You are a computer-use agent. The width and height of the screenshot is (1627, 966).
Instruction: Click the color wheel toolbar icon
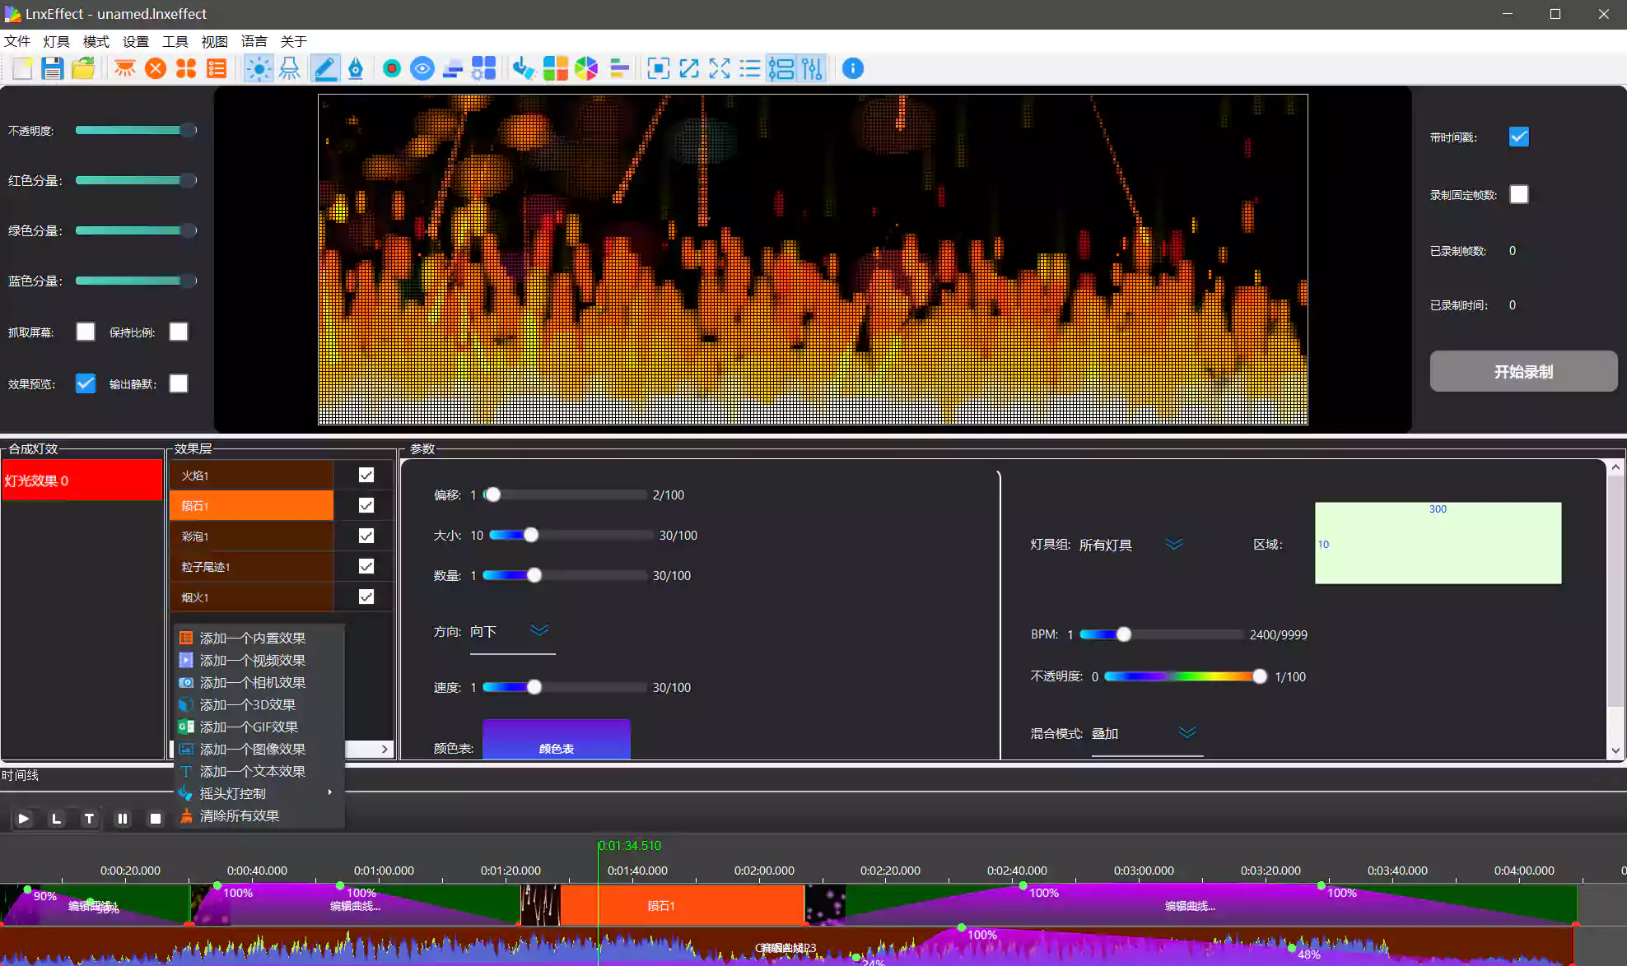pyautogui.click(x=586, y=68)
